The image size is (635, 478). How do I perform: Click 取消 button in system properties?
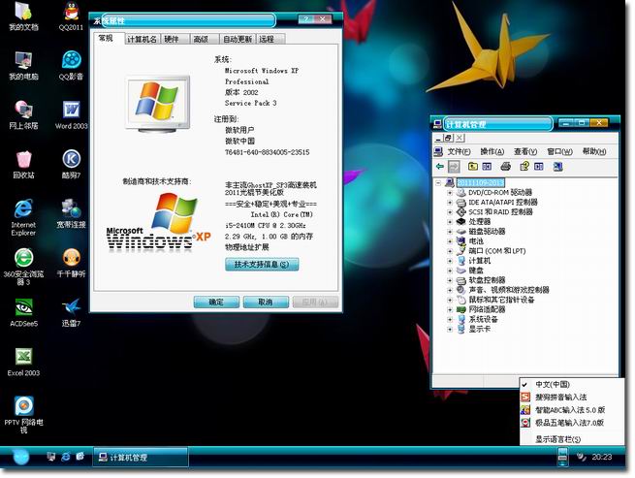click(266, 302)
